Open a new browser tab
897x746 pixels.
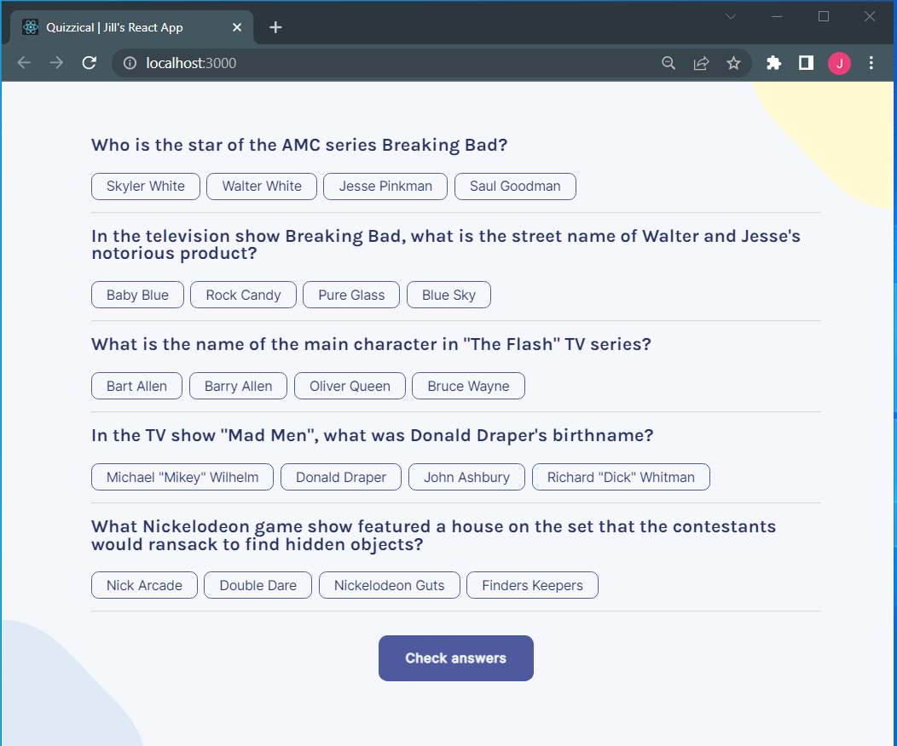pyautogui.click(x=275, y=26)
